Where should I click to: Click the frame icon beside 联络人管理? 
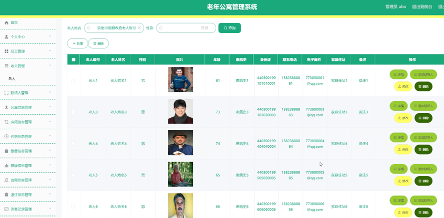[6, 93]
